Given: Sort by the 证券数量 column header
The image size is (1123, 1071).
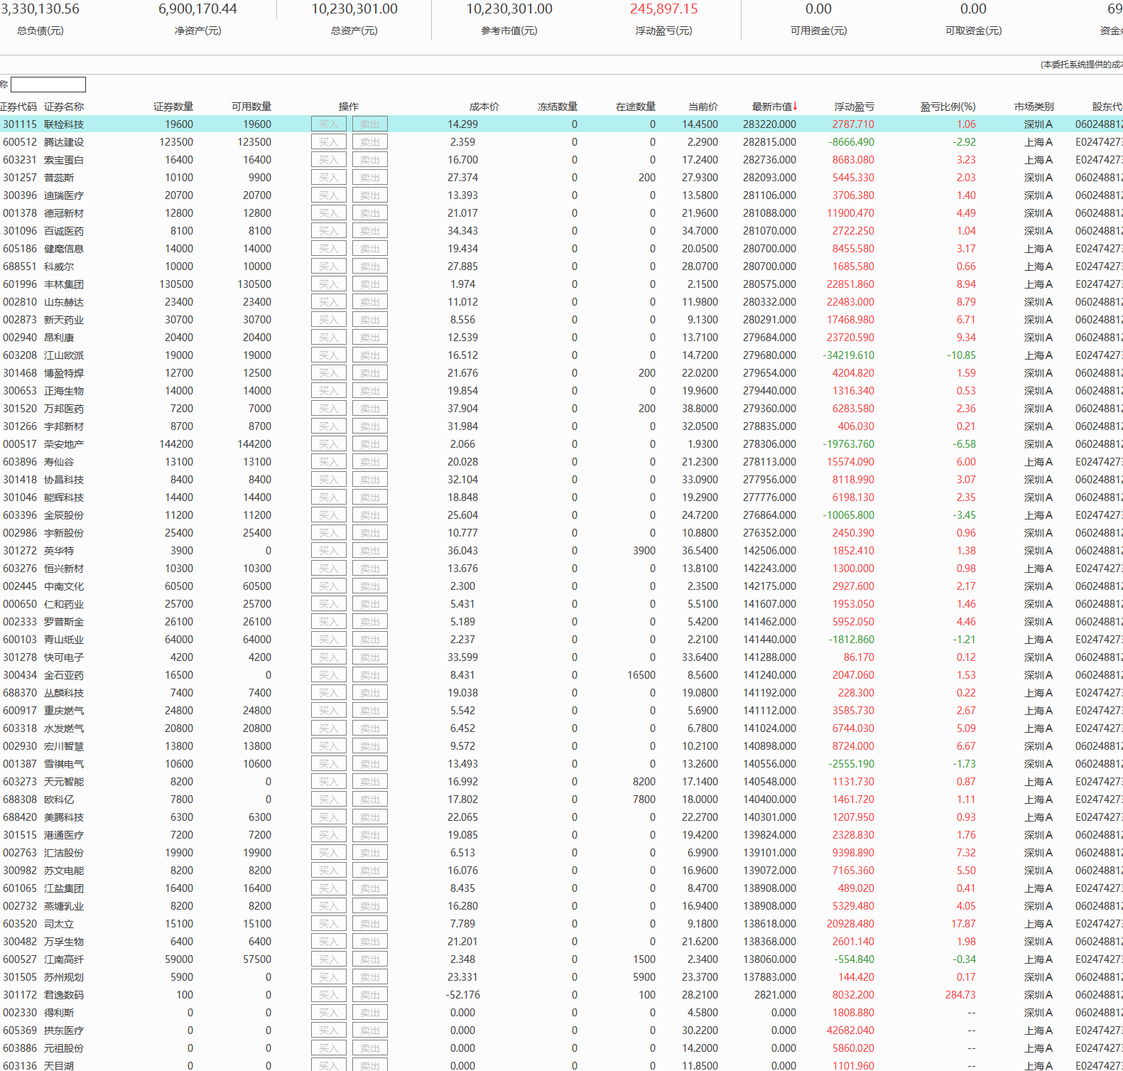Looking at the screenshot, I should pyautogui.click(x=173, y=107).
